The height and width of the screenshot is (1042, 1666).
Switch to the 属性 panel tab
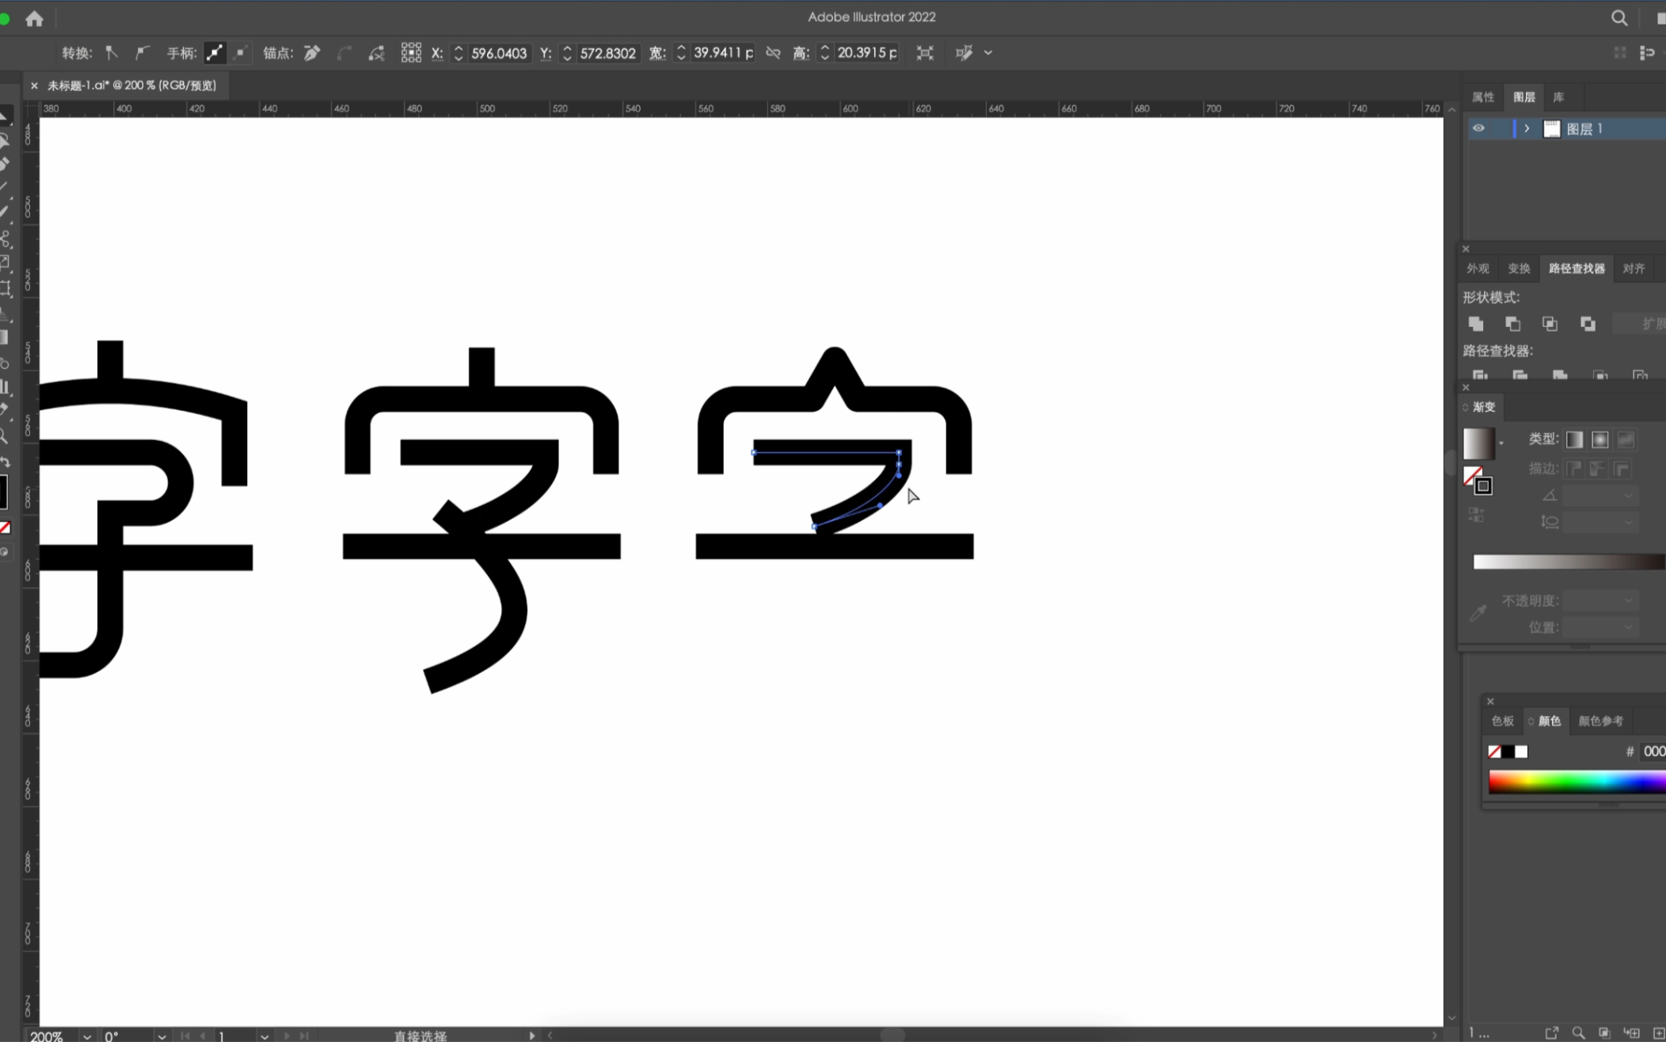tap(1483, 97)
